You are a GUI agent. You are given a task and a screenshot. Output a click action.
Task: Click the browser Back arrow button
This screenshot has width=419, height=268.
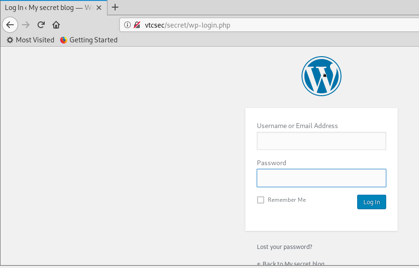(x=10, y=25)
